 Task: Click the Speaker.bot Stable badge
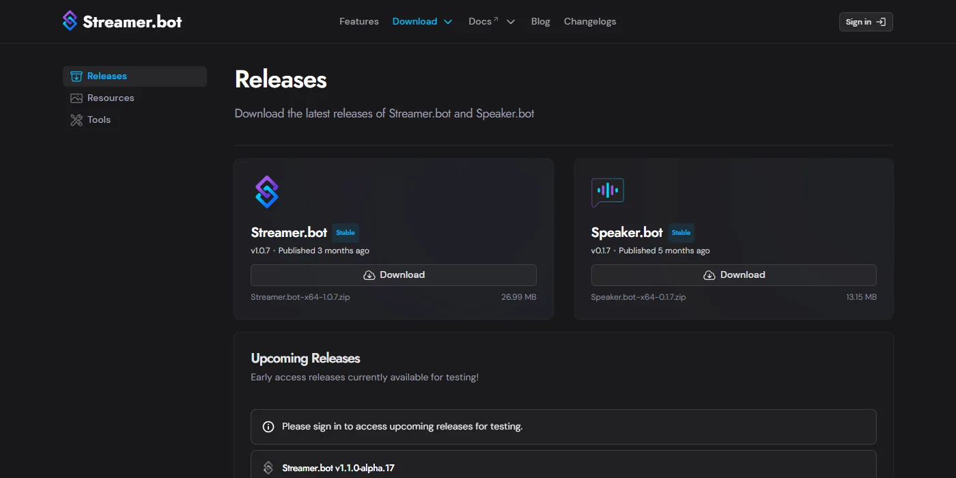(681, 233)
